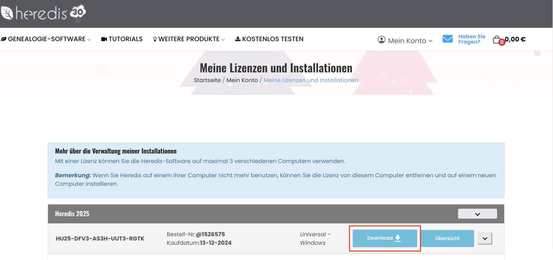Click the download arrow inside the Download button
The height and width of the screenshot is (260, 553).
coord(398,238)
